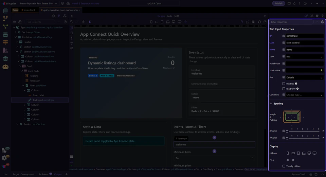Click the Publish button
The width and height of the screenshot is (326, 177).
coord(278,3)
